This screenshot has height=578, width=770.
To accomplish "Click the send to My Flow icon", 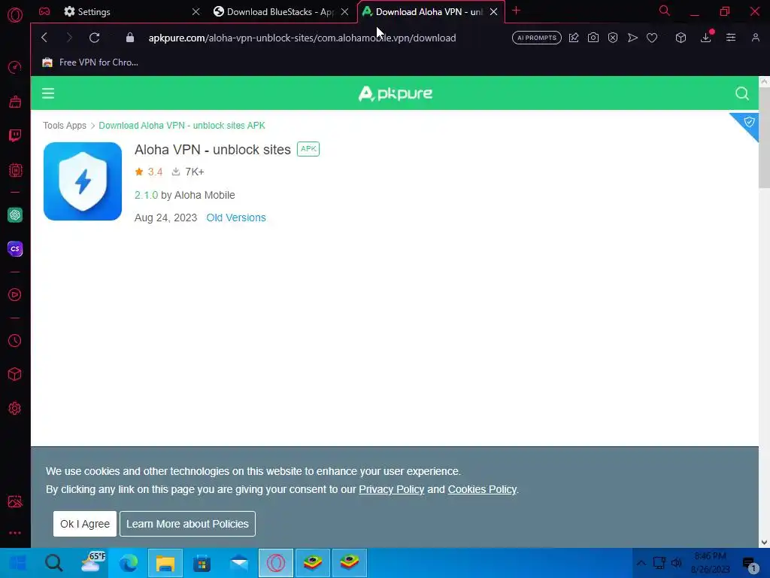I will [632, 38].
